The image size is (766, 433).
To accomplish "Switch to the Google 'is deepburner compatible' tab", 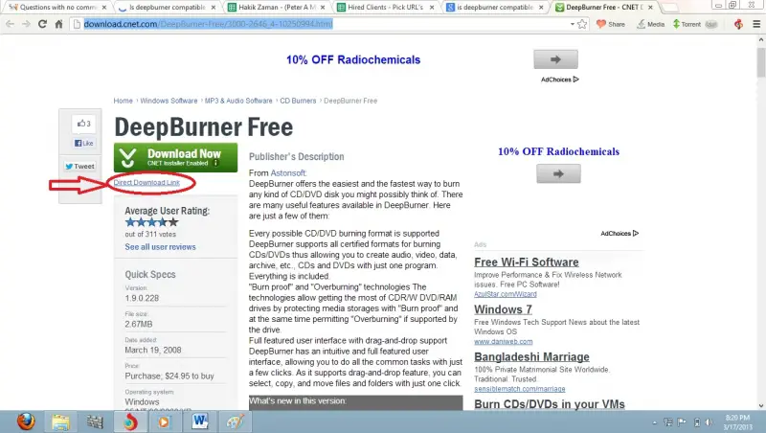I will tap(492, 8).
